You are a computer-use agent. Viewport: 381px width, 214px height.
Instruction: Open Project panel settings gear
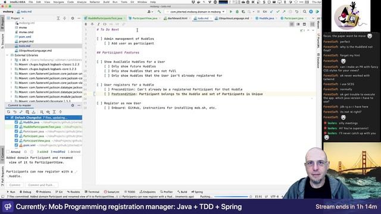tap(73, 18)
